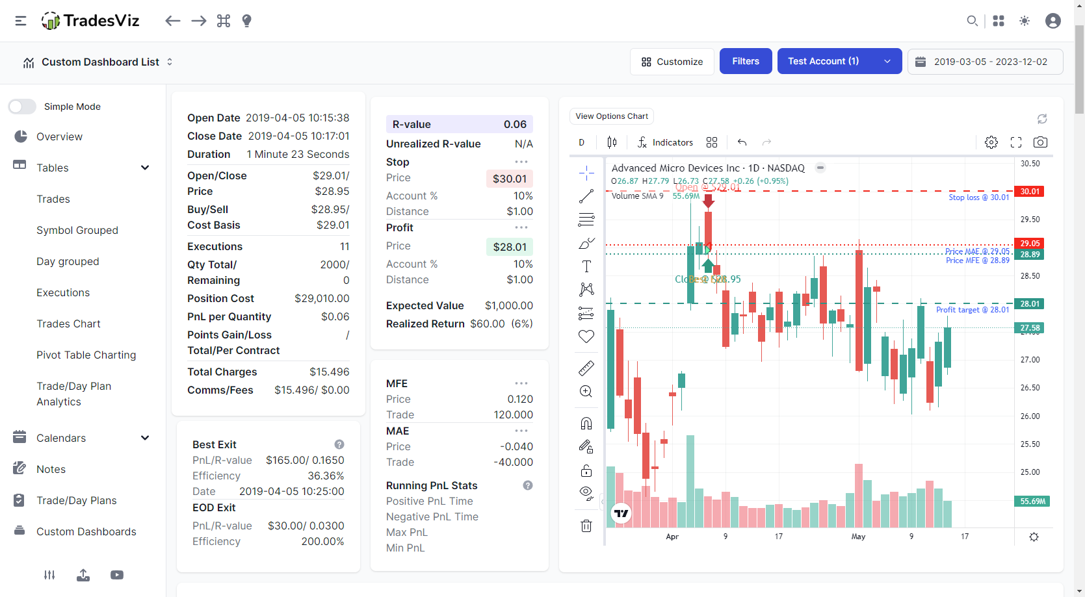The width and height of the screenshot is (1085, 597).
Task: Toggle the light/dark theme sun icon
Action: click(x=1025, y=21)
